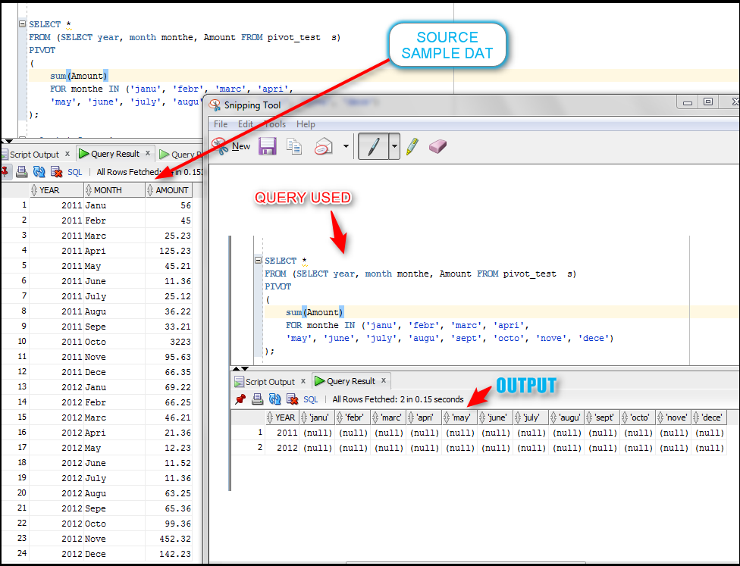Select 2012 cell in pivot output row 2
The width and height of the screenshot is (740, 566).
[x=282, y=448]
